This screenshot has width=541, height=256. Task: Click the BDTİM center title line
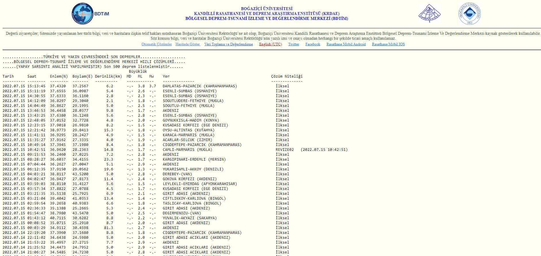[x=267, y=18]
